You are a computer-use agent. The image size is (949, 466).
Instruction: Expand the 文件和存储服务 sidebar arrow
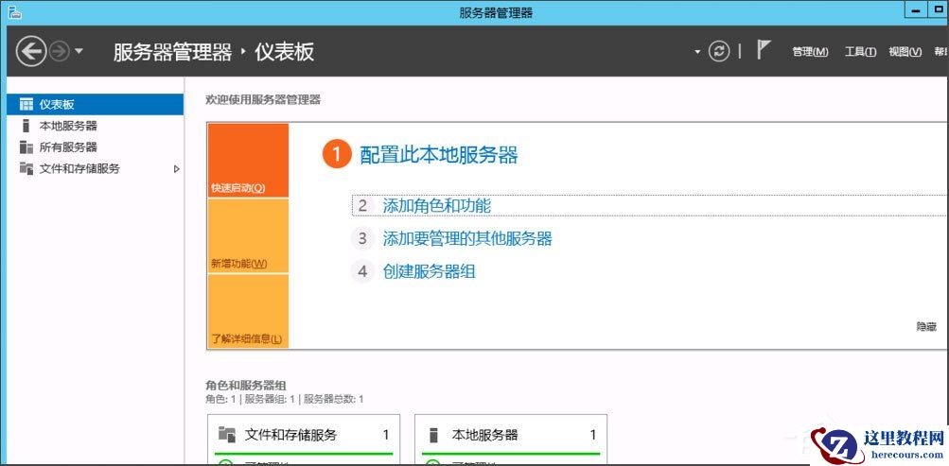click(177, 169)
